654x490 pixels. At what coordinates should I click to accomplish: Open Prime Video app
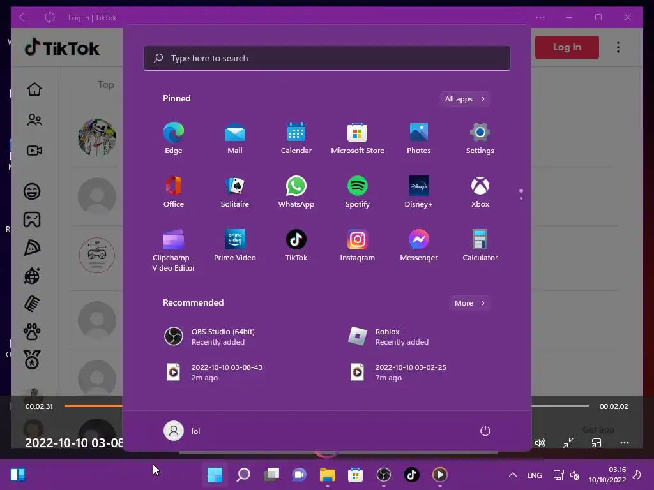(x=235, y=246)
